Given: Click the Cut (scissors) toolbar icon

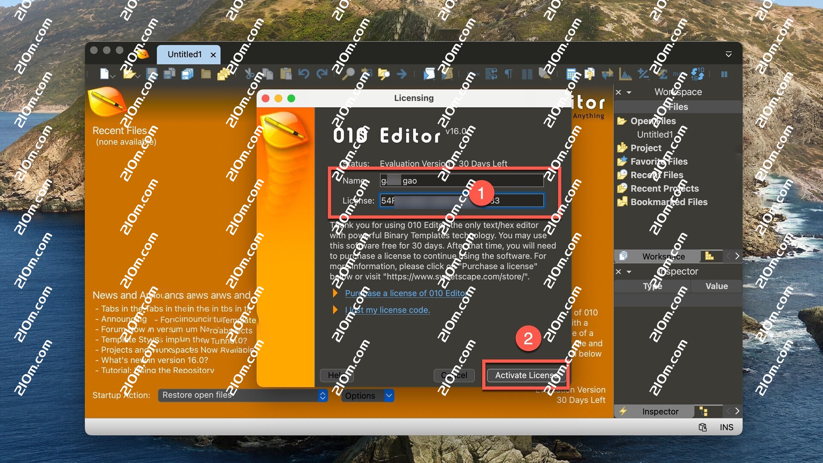Looking at the screenshot, I should point(249,74).
